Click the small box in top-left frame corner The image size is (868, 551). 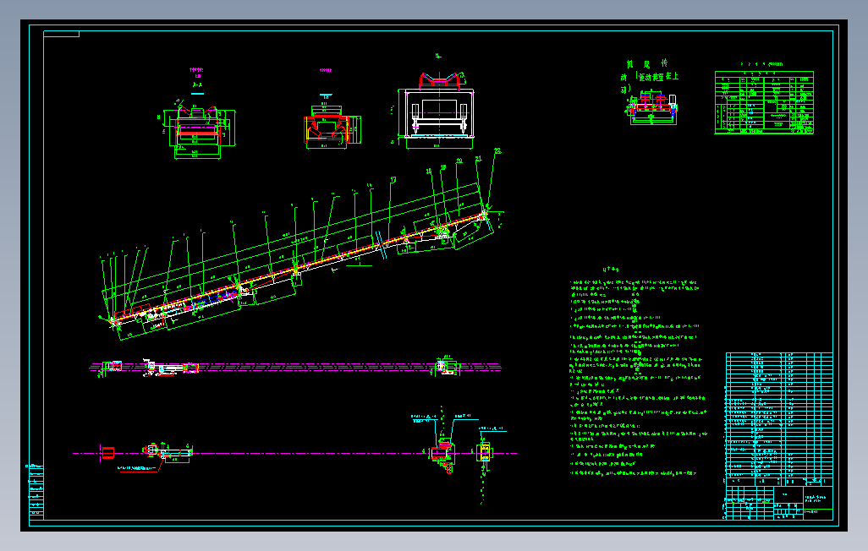[x=62, y=35]
